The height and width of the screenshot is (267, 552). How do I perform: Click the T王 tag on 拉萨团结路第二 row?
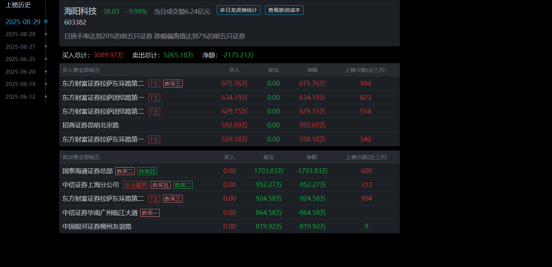(154, 111)
